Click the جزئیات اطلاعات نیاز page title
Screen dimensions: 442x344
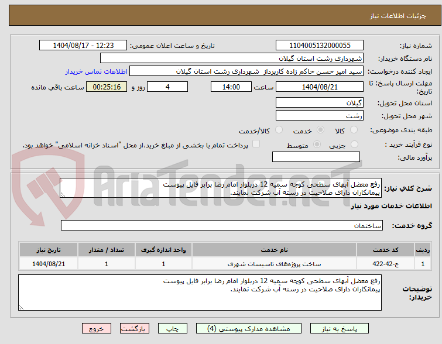398,16
